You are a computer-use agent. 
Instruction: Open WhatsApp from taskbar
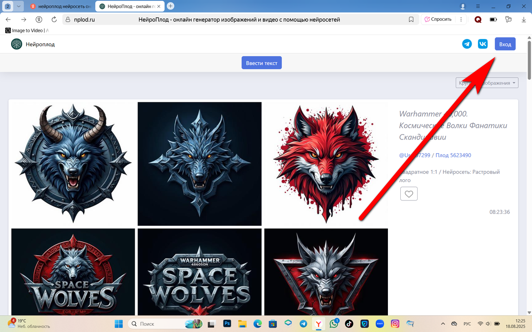pyautogui.click(x=333, y=324)
